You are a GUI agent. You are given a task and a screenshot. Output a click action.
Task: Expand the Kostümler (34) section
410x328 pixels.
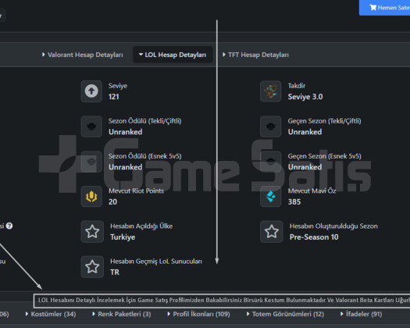click(51, 314)
